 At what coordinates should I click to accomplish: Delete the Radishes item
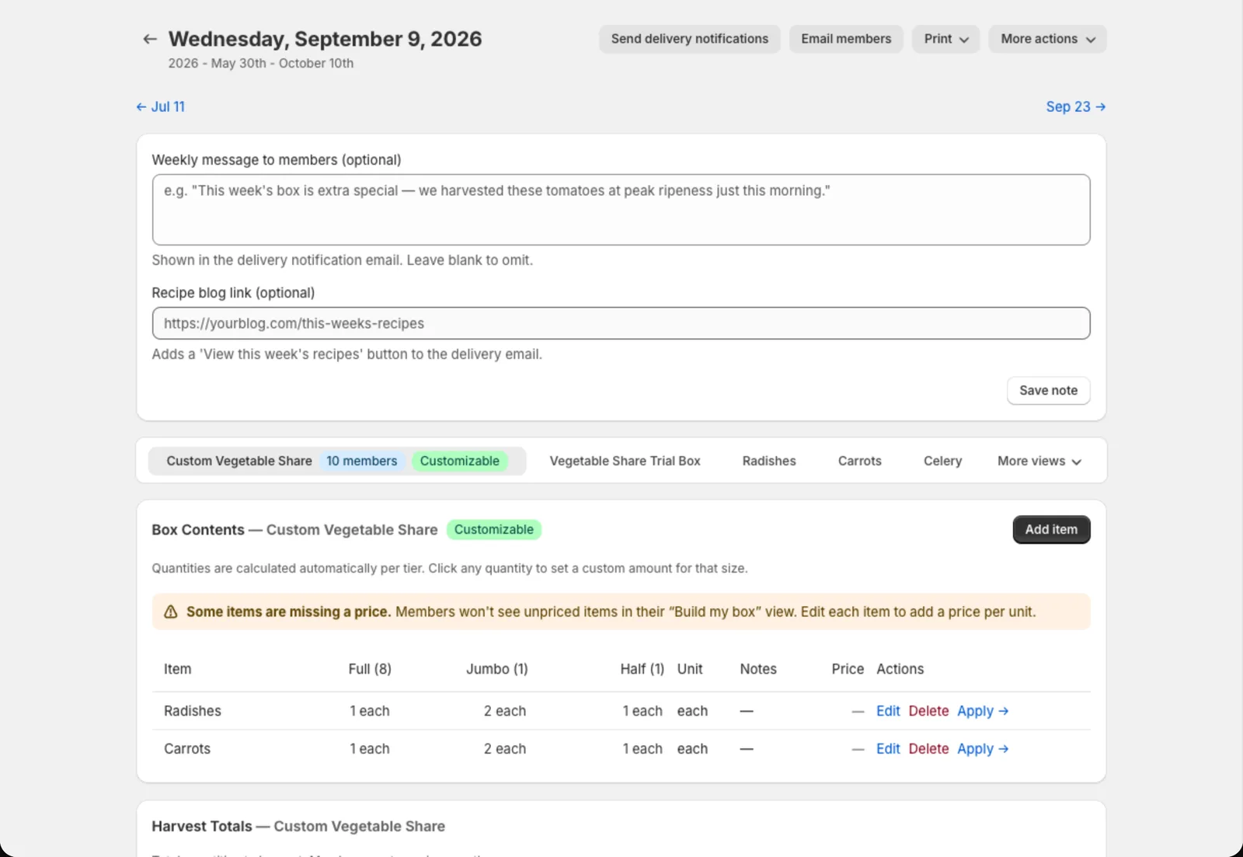coord(928,711)
